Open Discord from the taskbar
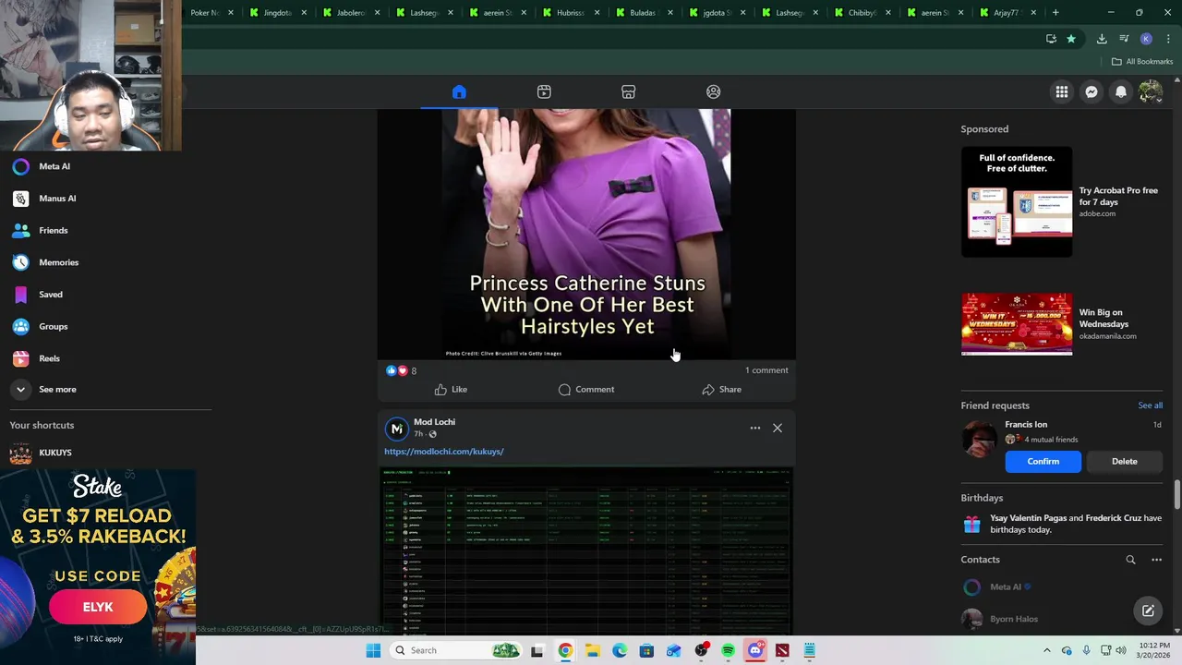The height and width of the screenshot is (665, 1182). 755,650
